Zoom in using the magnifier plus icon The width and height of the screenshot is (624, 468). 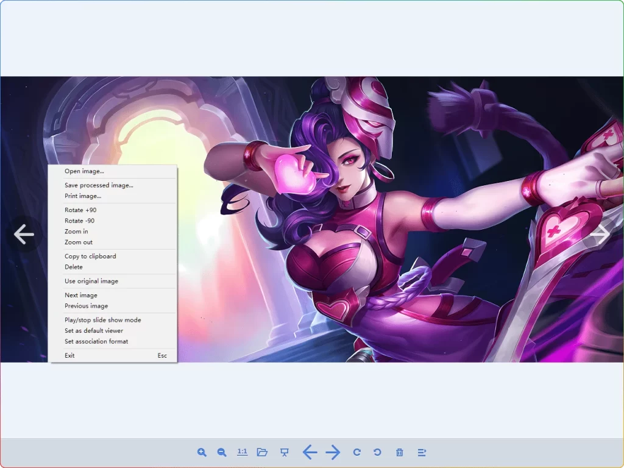click(202, 452)
